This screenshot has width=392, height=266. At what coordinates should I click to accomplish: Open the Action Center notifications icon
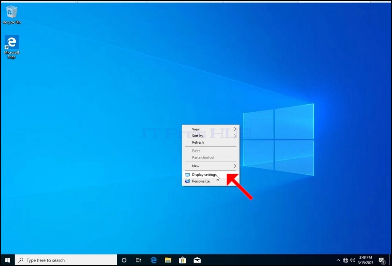[x=381, y=261]
